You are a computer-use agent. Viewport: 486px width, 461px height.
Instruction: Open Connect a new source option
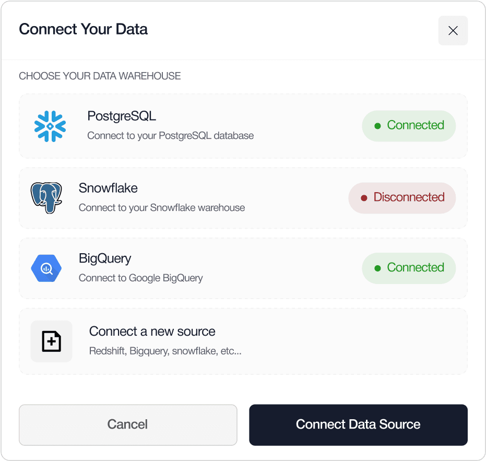pos(243,341)
